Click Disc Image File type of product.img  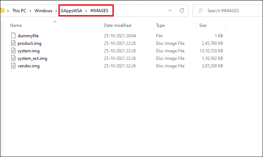[x=170, y=43]
